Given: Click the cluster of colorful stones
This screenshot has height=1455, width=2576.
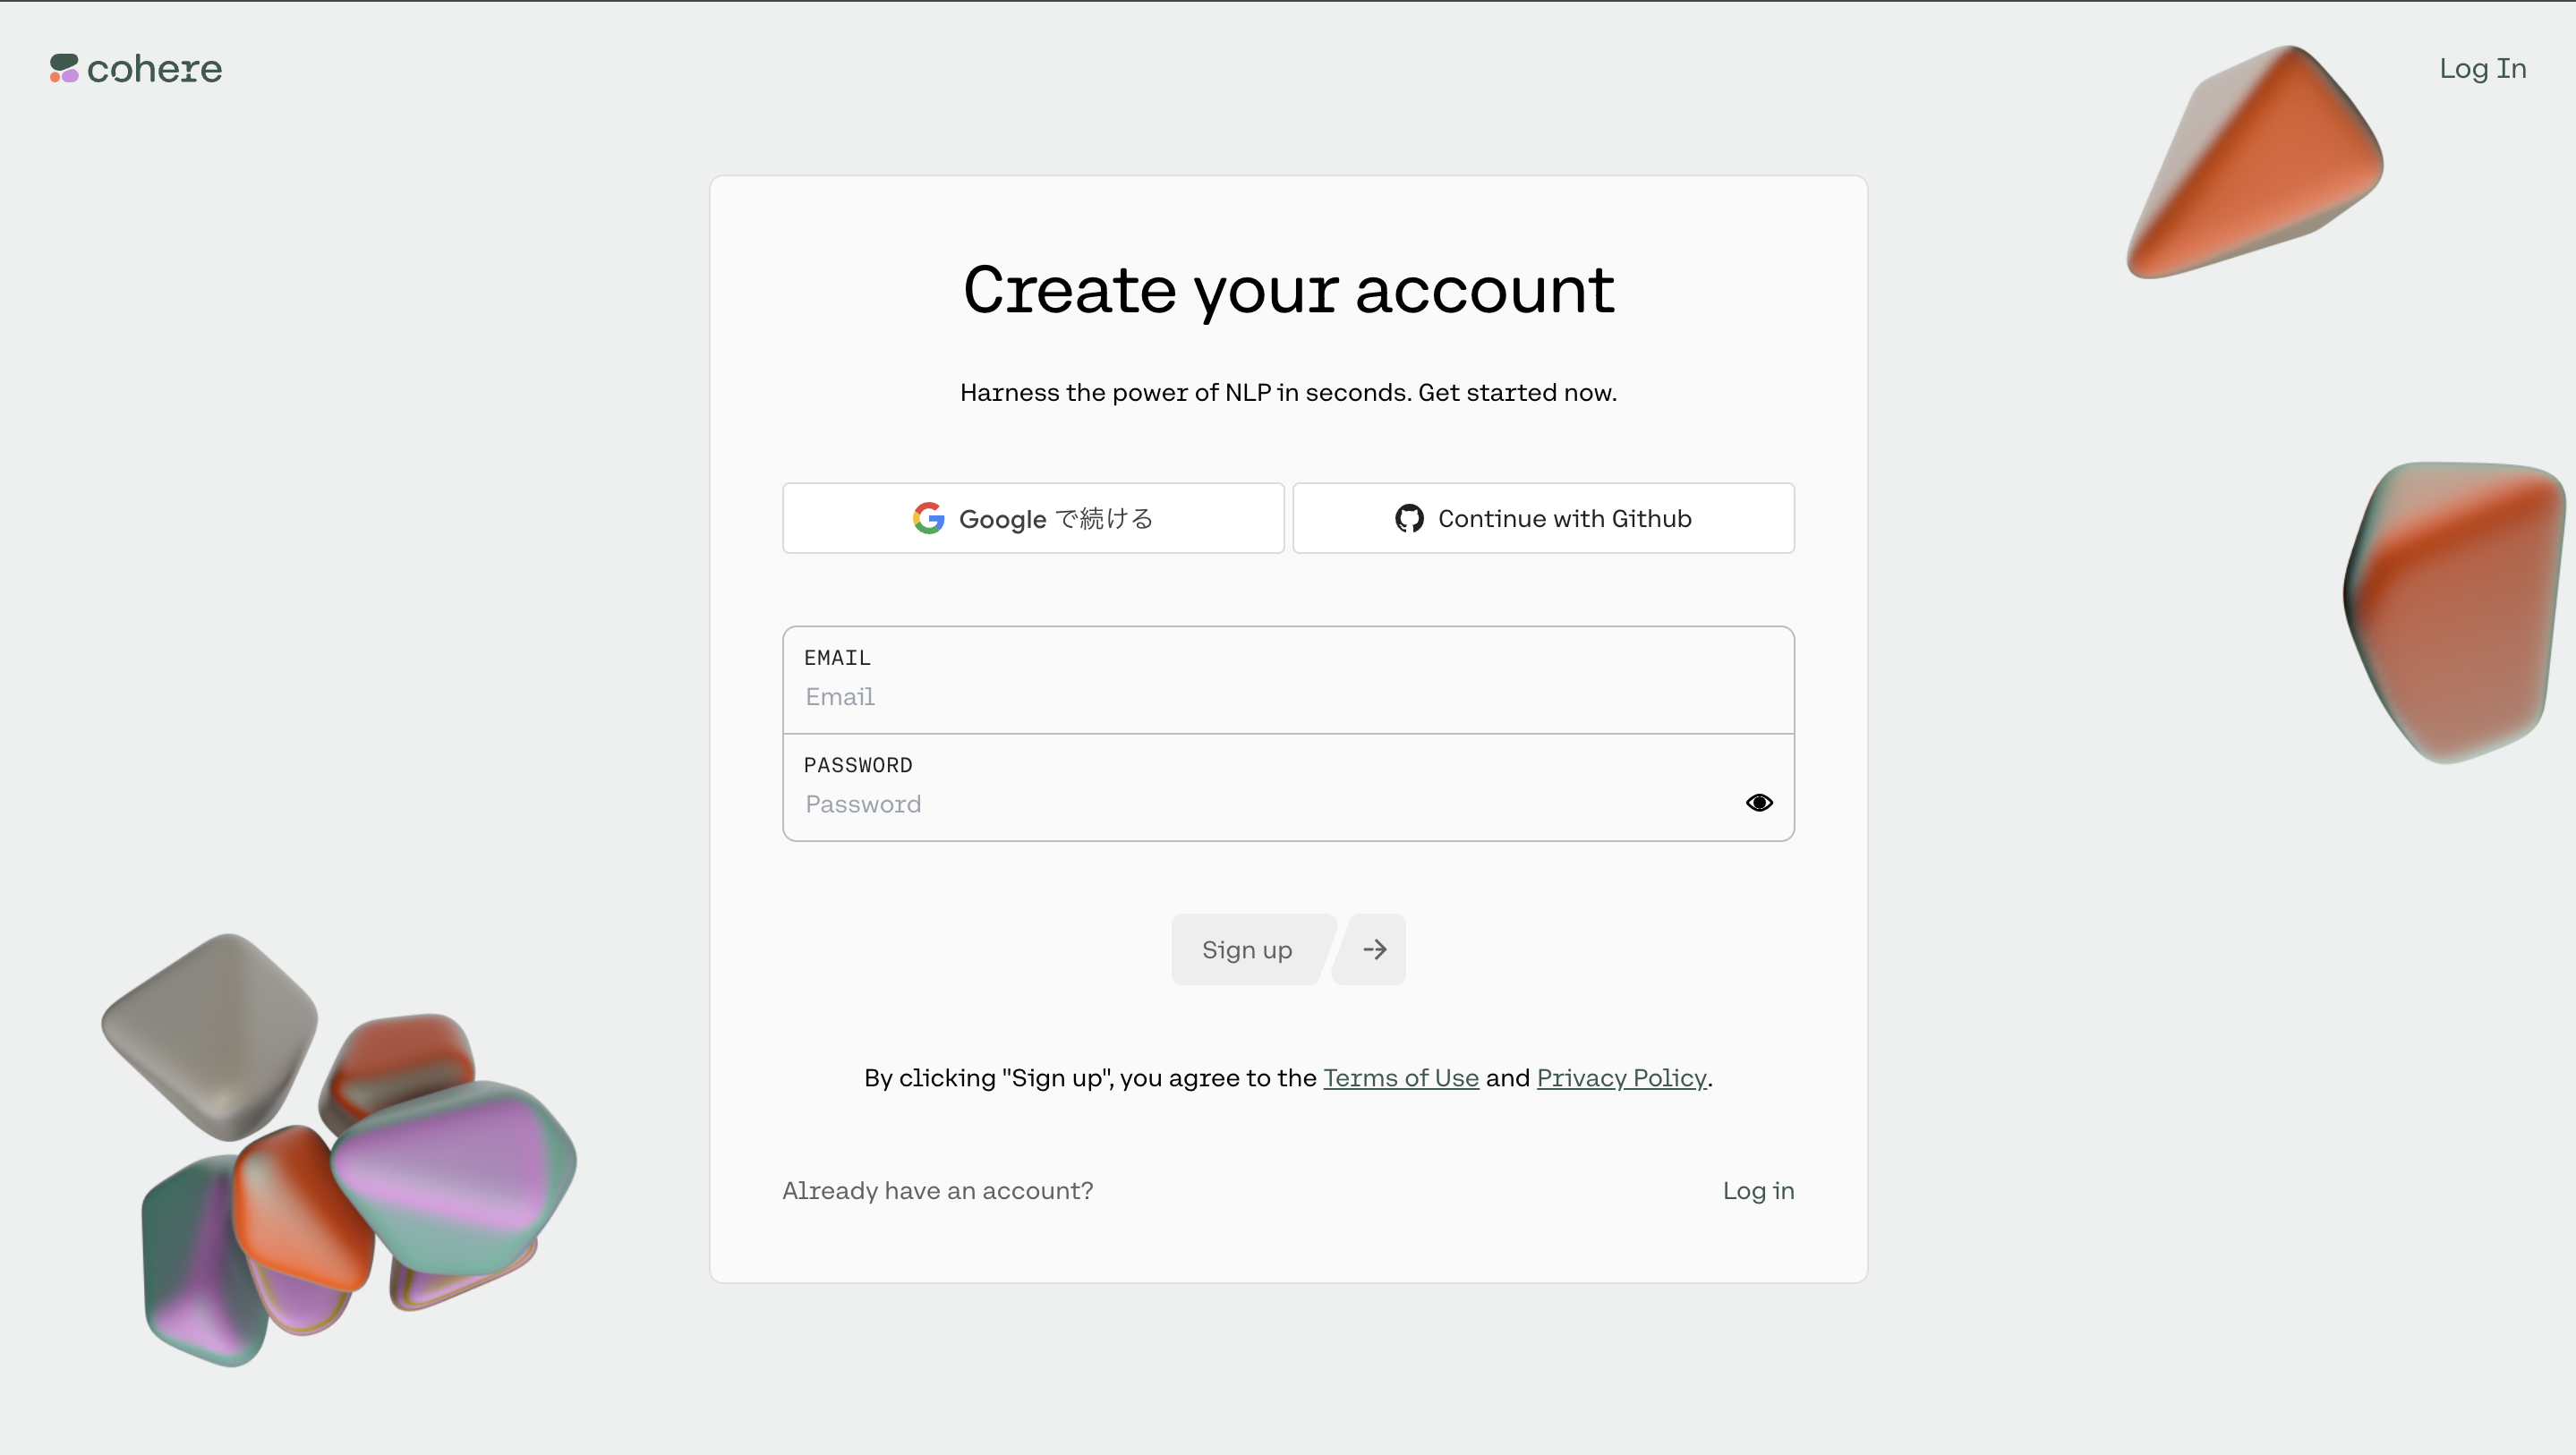Looking at the screenshot, I should 338,1150.
